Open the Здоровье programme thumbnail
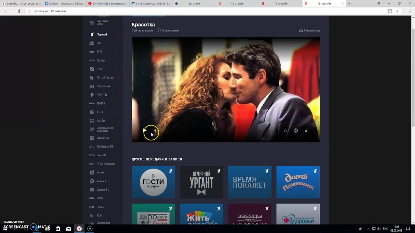This screenshot has height=233, width=415. (x=298, y=214)
